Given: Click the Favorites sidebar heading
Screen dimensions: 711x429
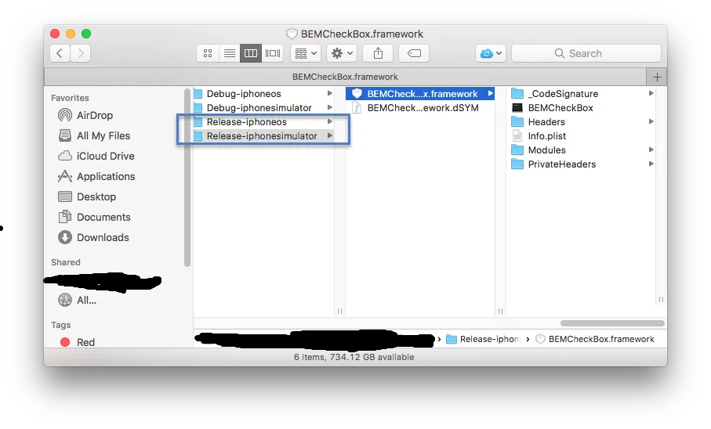Looking at the screenshot, I should click(x=70, y=98).
